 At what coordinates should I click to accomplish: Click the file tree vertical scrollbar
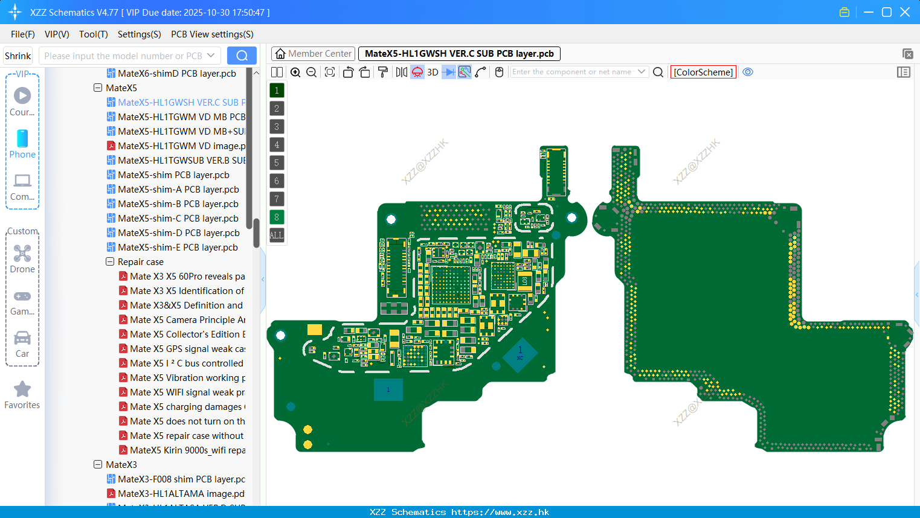256,232
